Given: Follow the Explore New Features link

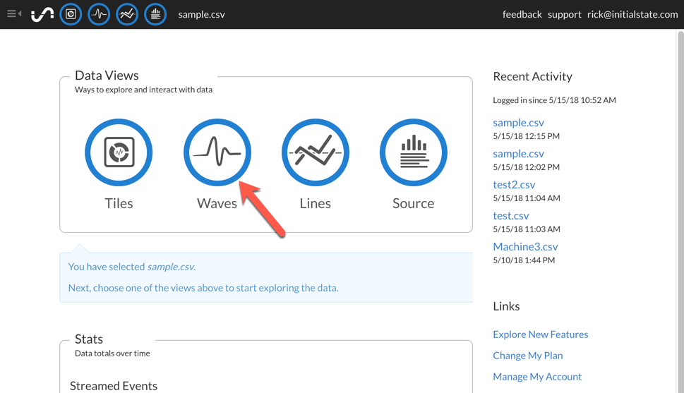Looking at the screenshot, I should click(540, 334).
